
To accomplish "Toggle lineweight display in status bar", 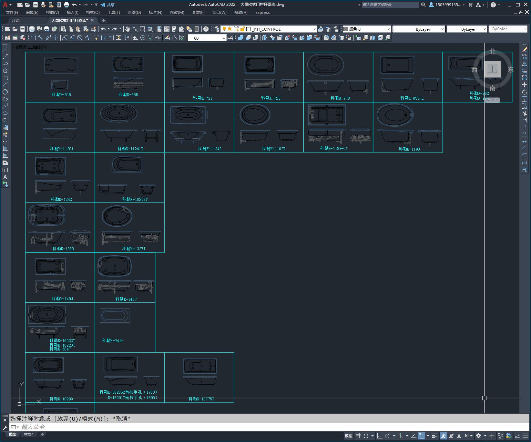I will (435, 436).
